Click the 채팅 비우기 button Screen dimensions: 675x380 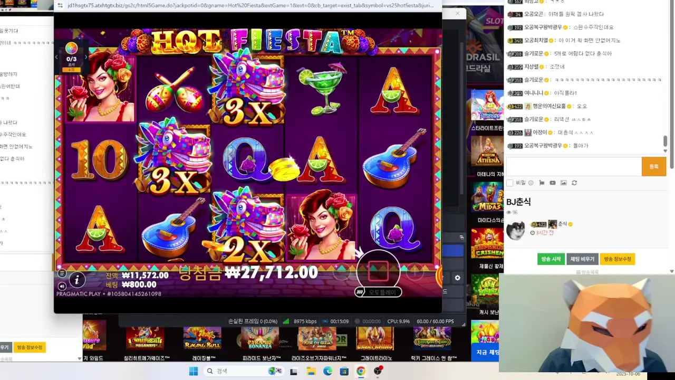click(582, 259)
